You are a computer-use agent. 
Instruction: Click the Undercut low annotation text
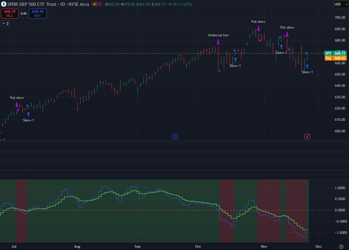[x=218, y=35]
